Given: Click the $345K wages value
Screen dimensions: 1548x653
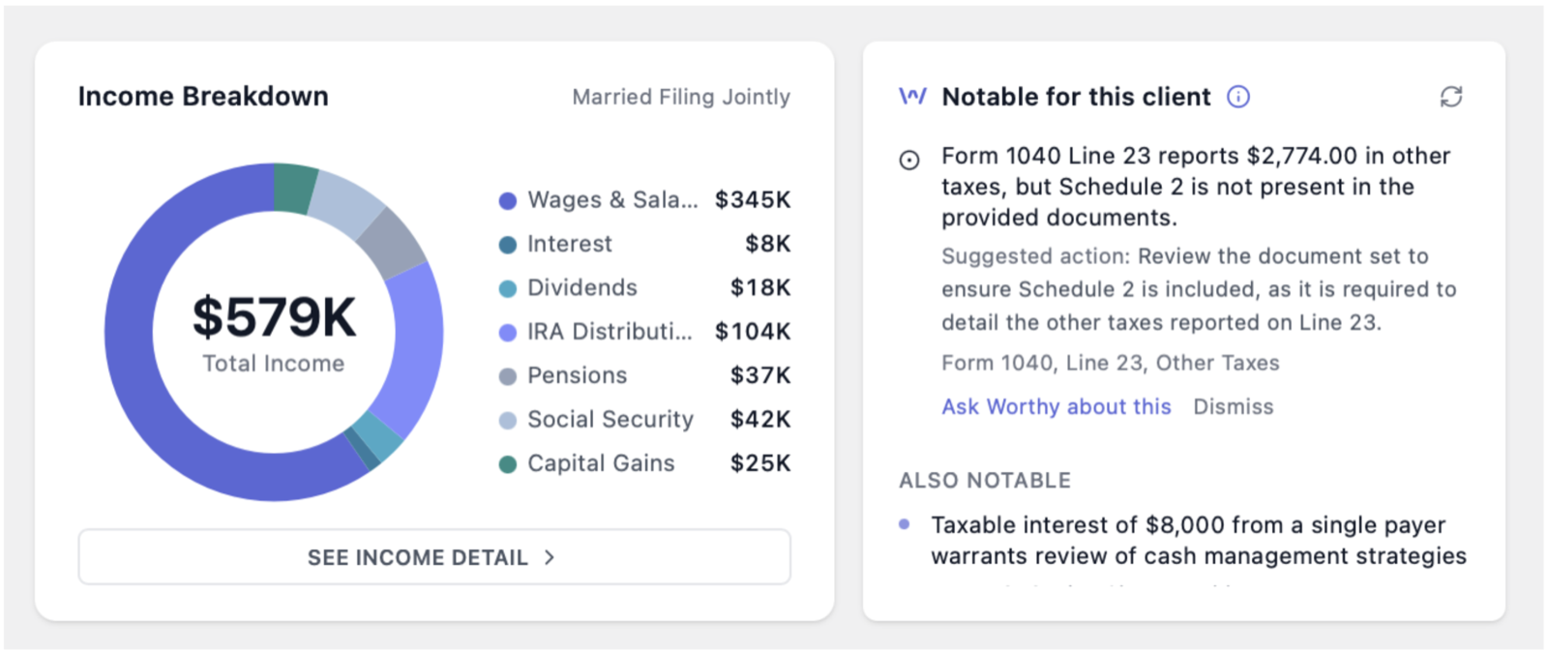Looking at the screenshot, I should click(753, 200).
